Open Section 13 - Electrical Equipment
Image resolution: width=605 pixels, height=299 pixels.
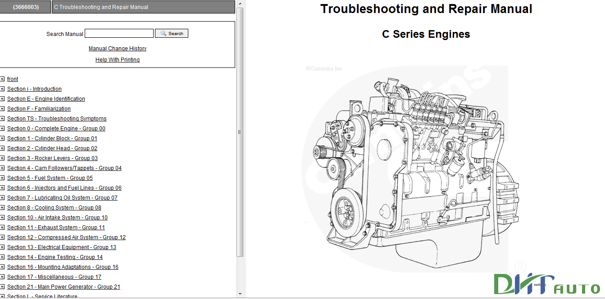(61, 247)
